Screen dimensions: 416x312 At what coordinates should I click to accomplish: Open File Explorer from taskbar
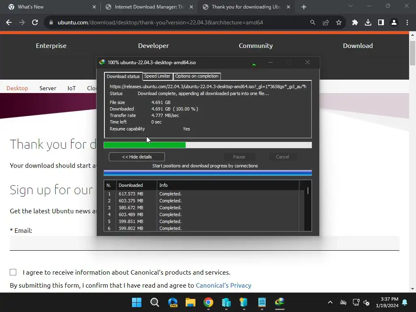point(191,302)
